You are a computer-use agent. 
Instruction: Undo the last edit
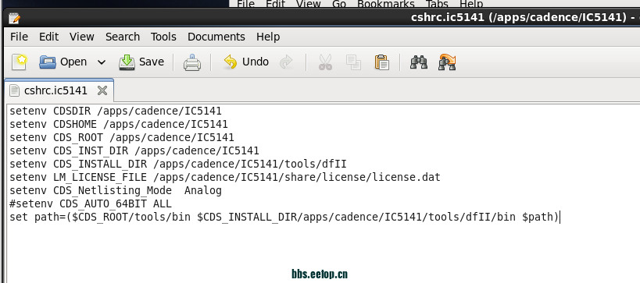tap(245, 62)
